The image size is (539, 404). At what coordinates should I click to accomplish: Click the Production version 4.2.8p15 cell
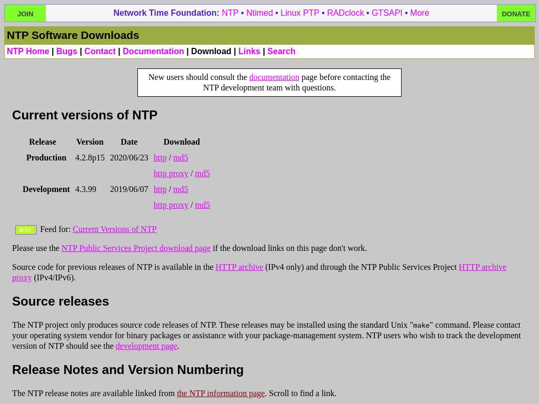pos(89,158)
